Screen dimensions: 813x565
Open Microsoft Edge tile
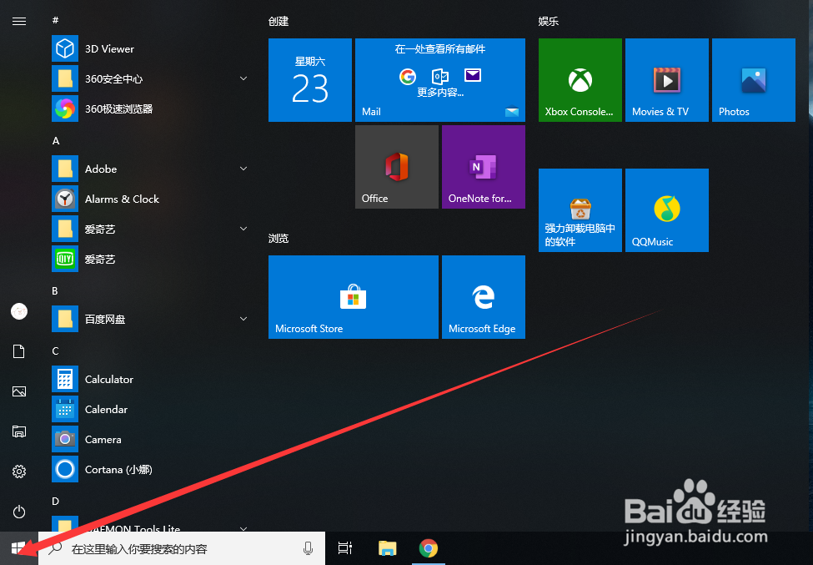click(x=483, y=296)
